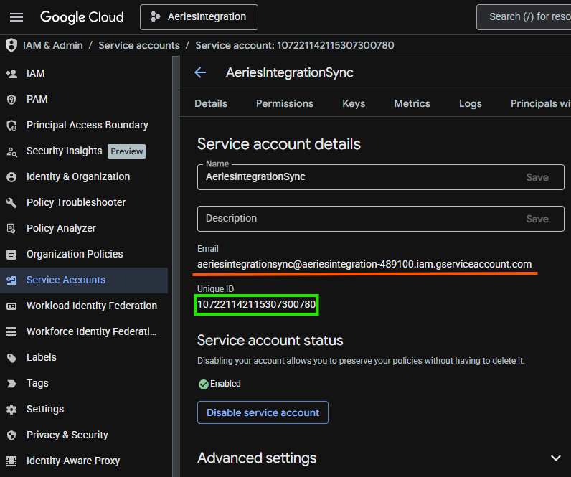Click the sidebar vertical scrollbar
This screenshot has height=477, width=571.
(176, 266)
